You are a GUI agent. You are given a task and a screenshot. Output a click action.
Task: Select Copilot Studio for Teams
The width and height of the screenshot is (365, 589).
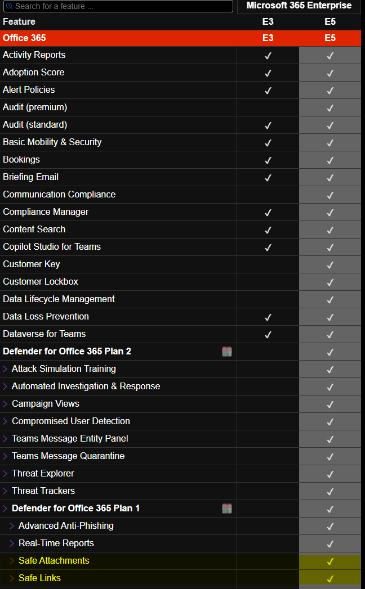pos(52,247)
